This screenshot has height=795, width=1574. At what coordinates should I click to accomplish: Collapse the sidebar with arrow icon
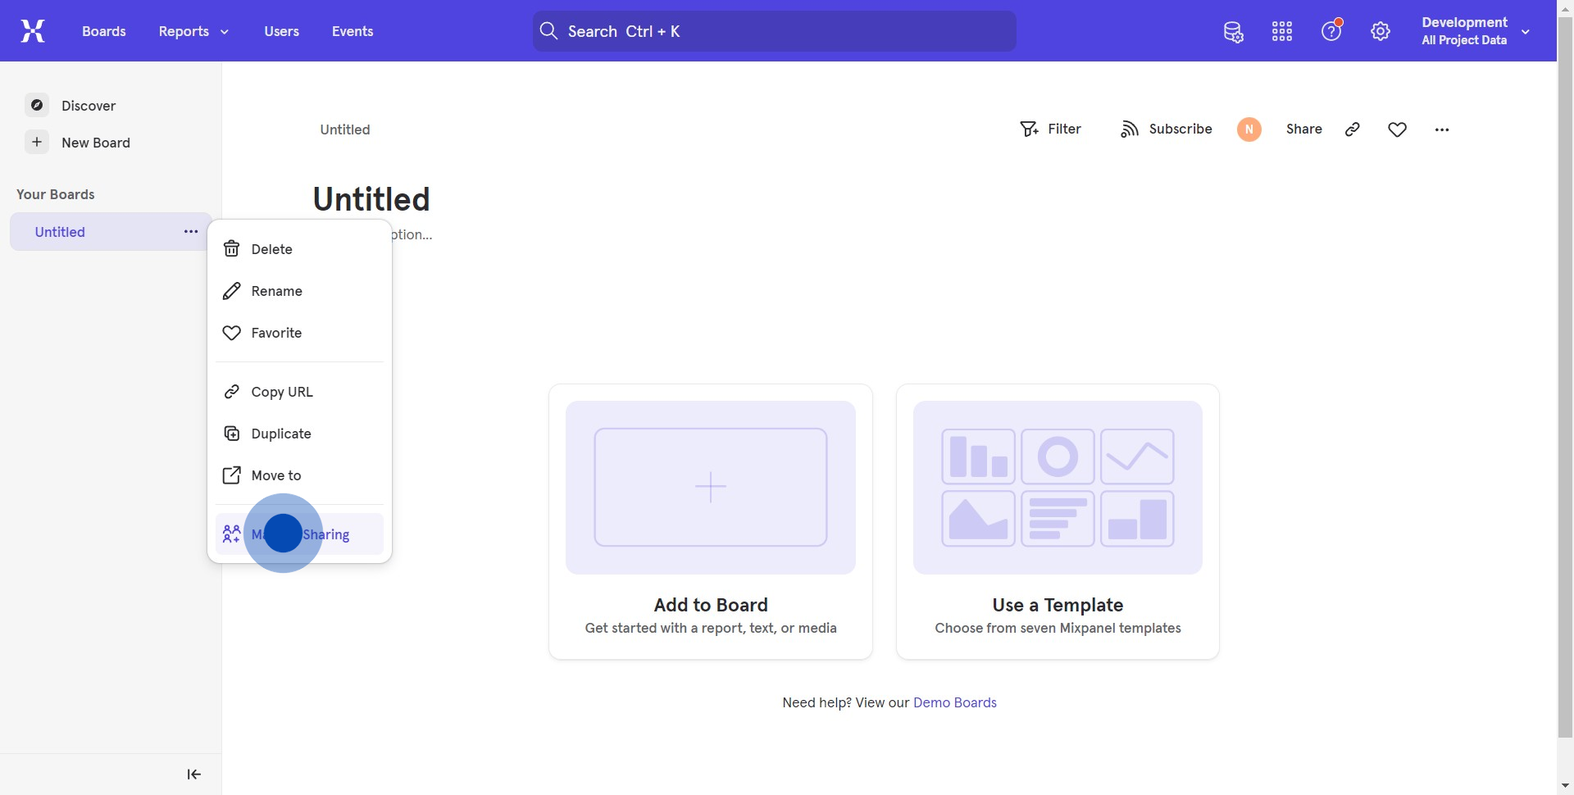coord(193,775)
